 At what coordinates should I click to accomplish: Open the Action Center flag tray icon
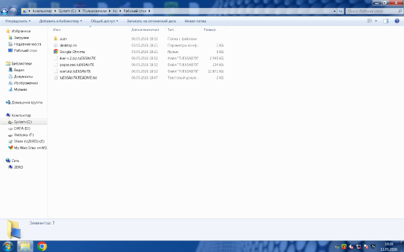[x=366, y=247]
